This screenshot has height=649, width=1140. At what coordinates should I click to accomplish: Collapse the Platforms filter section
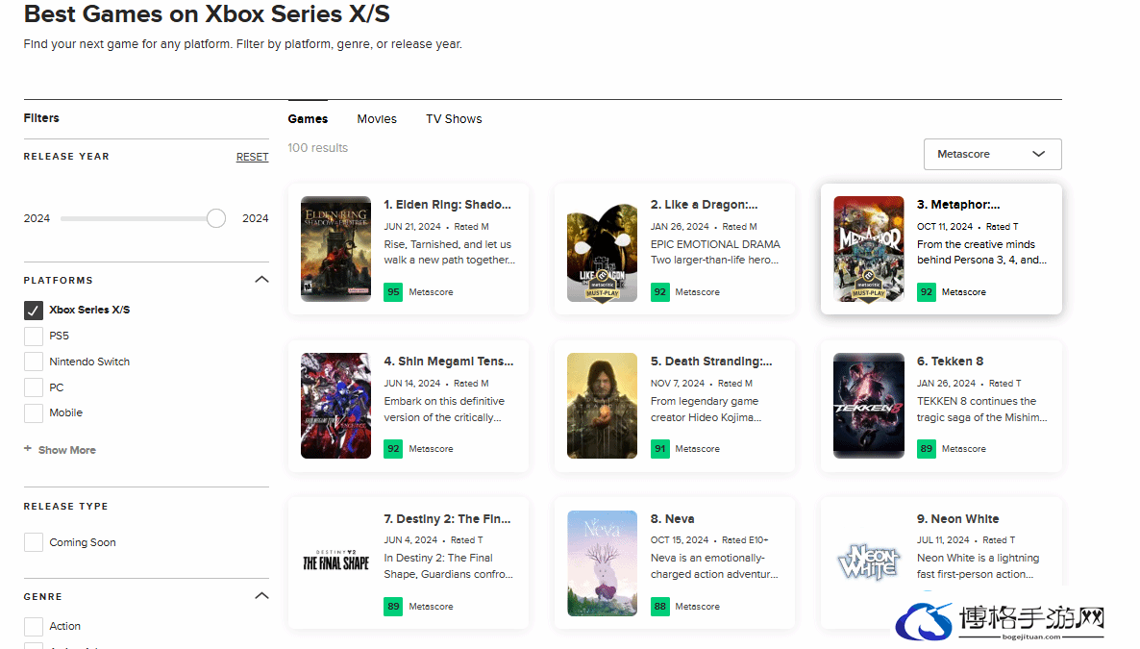261,280
